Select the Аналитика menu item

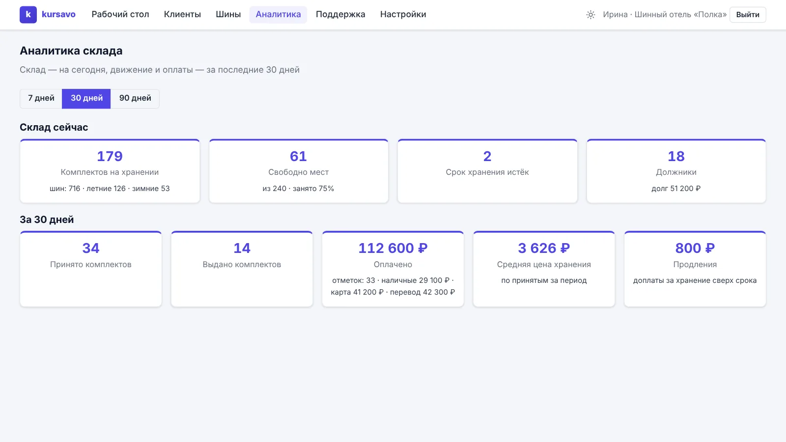(x=278, y=15)
